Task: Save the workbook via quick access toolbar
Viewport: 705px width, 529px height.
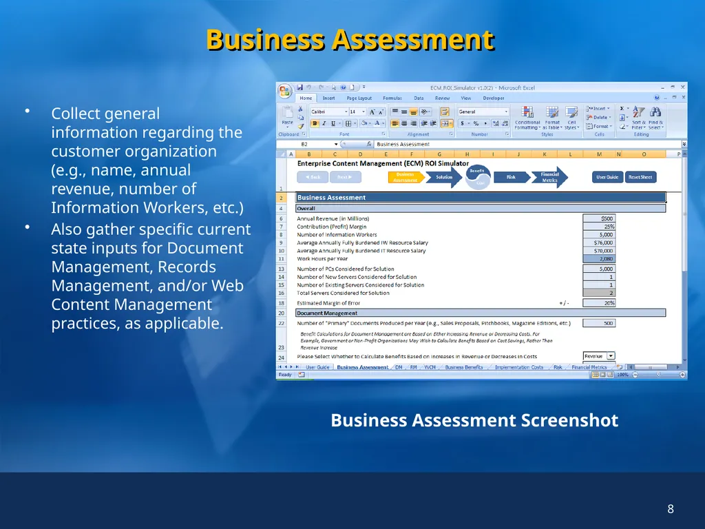Action: click(300, 87)
